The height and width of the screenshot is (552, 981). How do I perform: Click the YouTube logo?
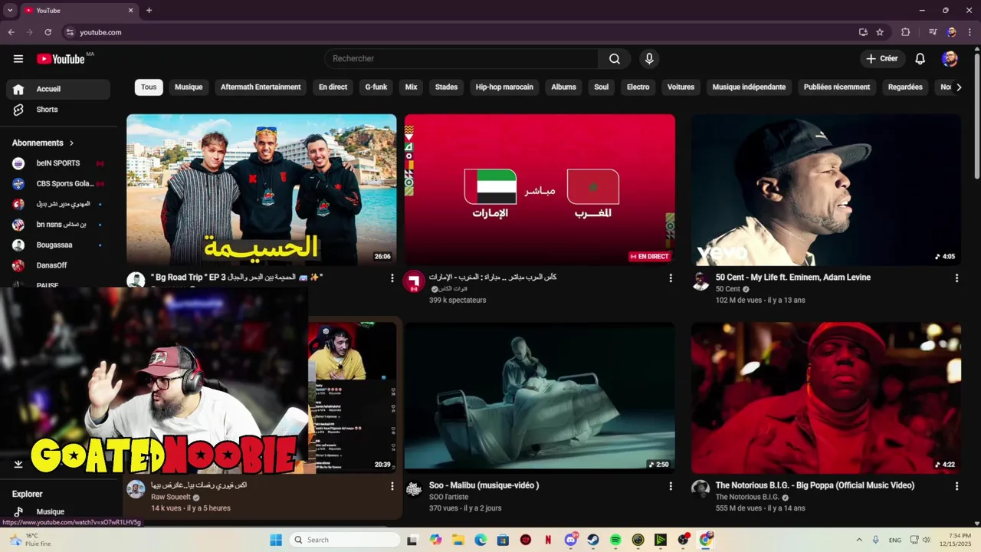click(61, 59)
